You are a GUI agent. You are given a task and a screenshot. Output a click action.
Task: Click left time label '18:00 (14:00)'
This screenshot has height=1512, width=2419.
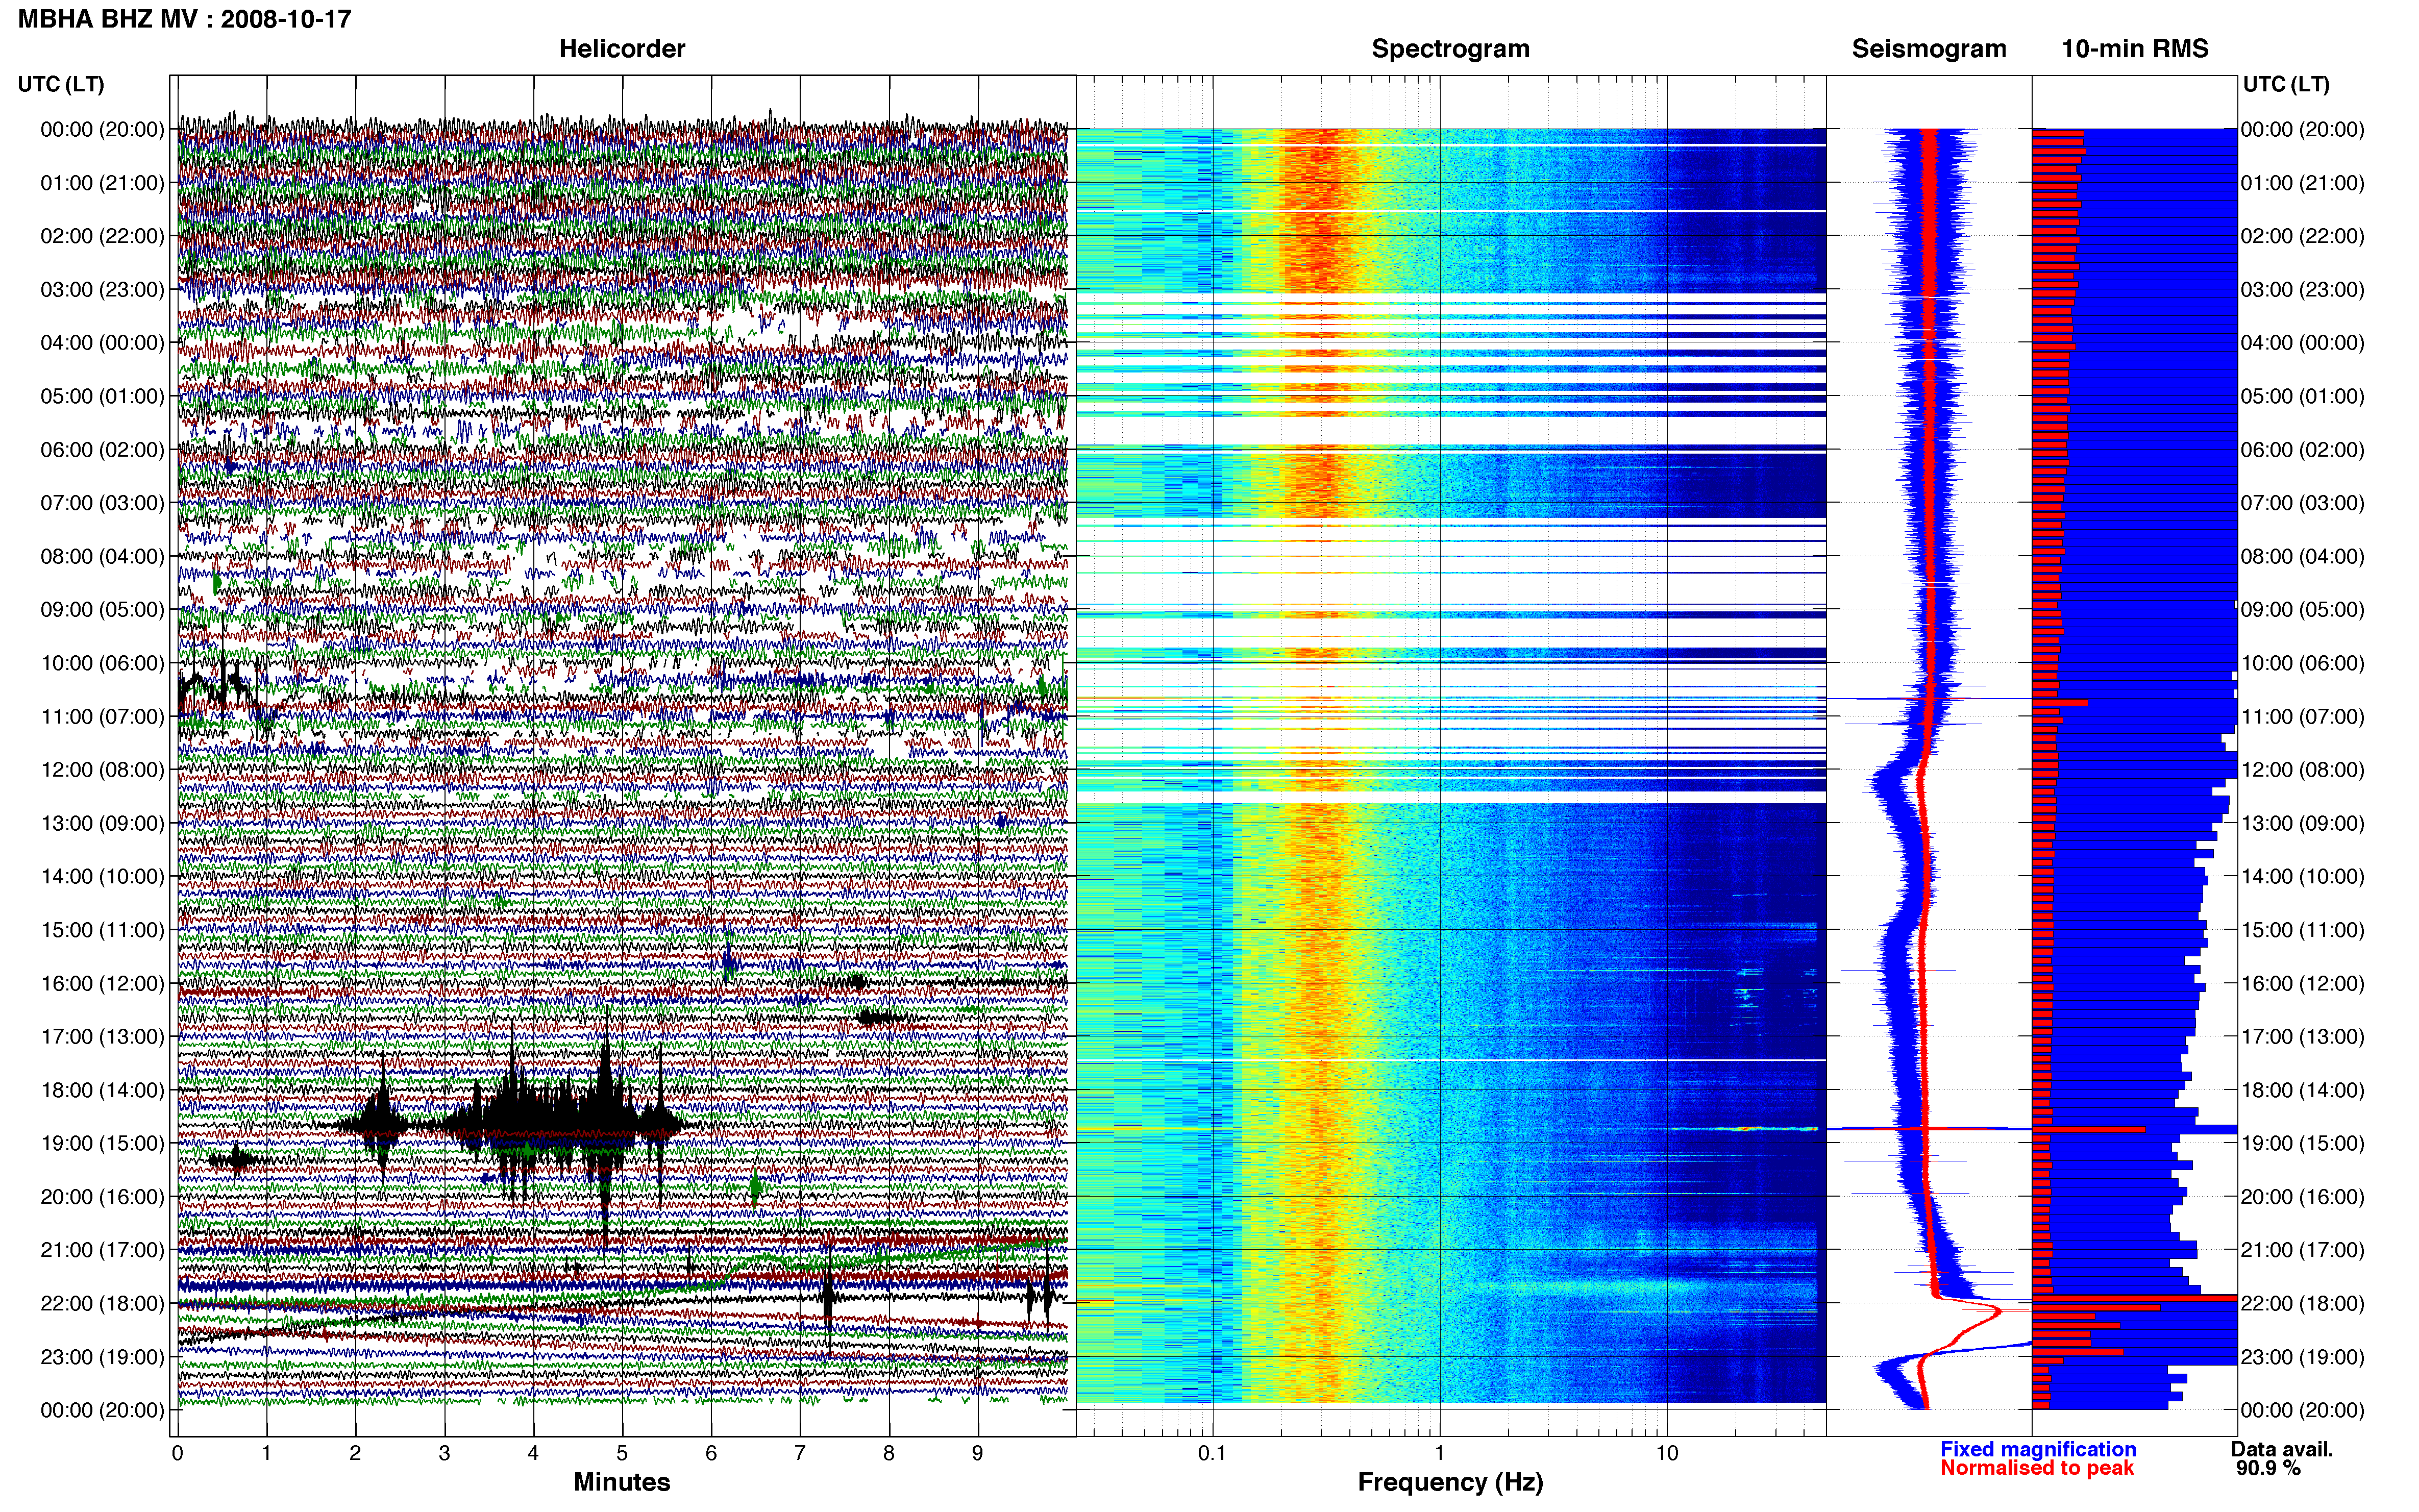click(102, 1090)
